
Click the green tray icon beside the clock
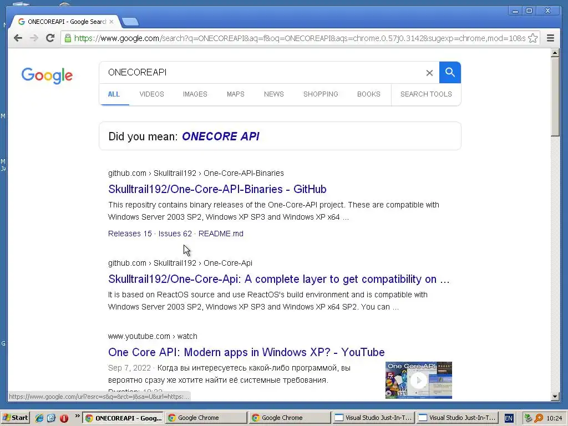point(528,418)
